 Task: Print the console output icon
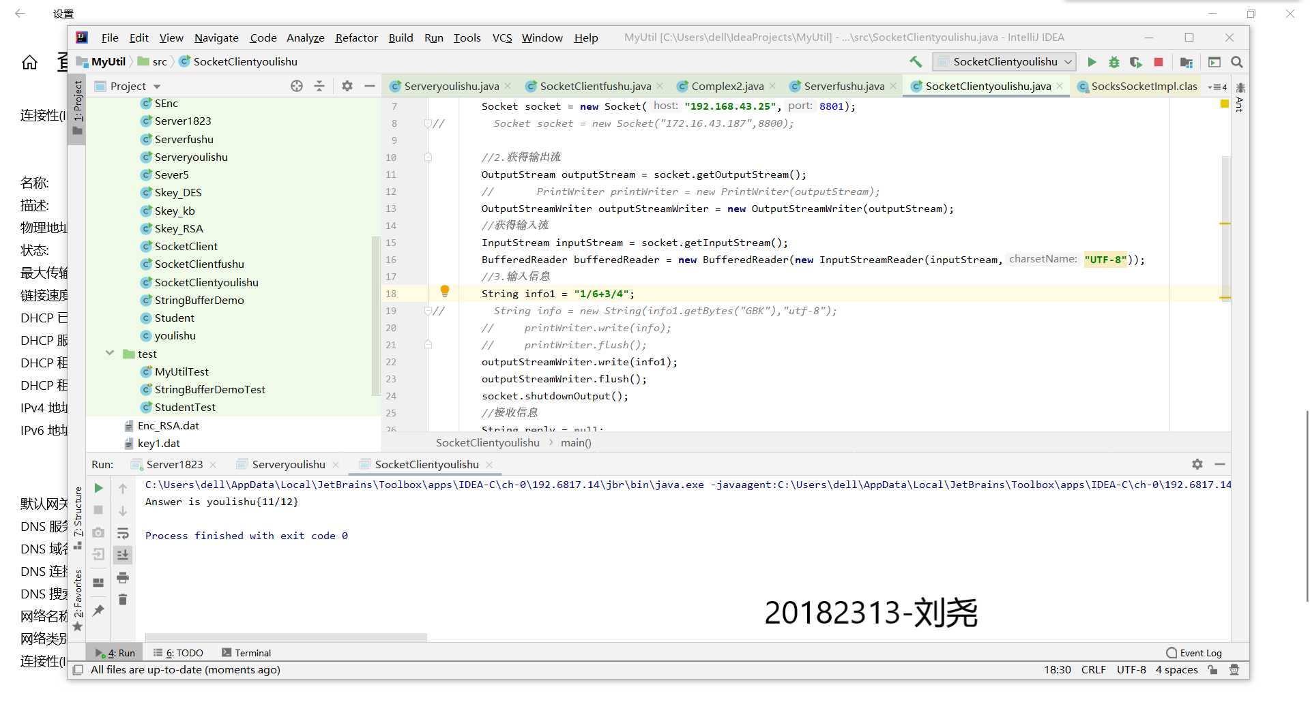123,577
